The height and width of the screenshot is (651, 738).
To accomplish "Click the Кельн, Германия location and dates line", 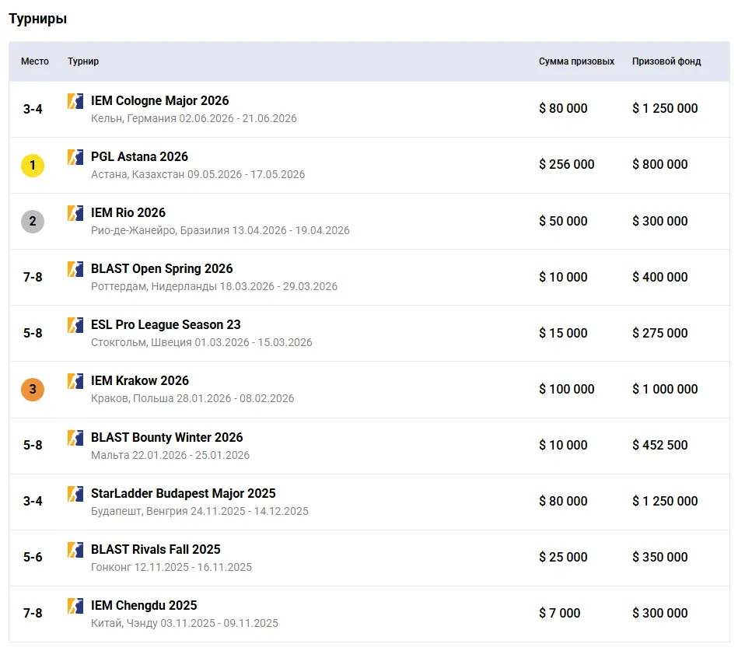I will point(194,118).
